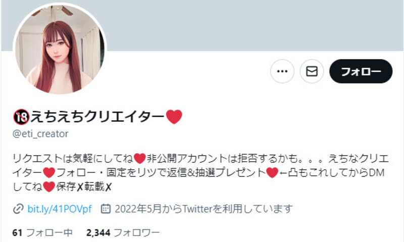404x242 pixels.
Task: View the 61 フォロー中 following list
Action: (42, 233)
